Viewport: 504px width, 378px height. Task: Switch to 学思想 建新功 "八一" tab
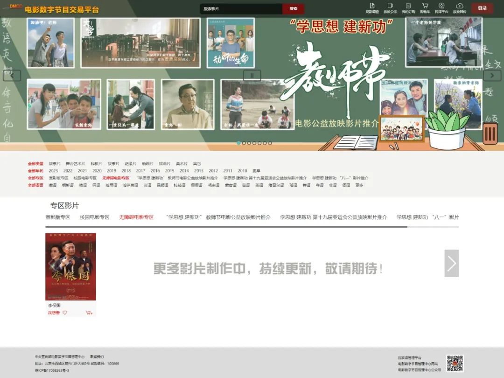click(427, 217)
